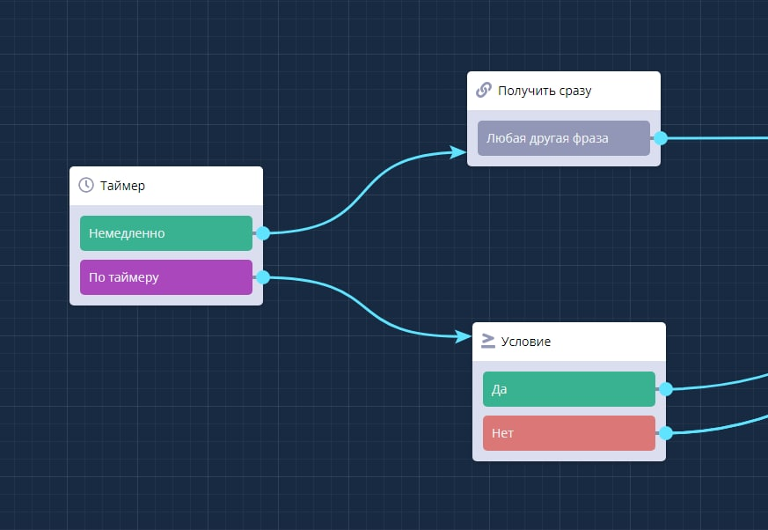Screen dimensions: 768x530
Task: Click the output port beside Нет
Action: pos(665,433)
